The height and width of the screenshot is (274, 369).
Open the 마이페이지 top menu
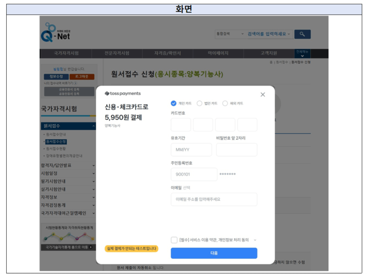[x=218, y=53]
